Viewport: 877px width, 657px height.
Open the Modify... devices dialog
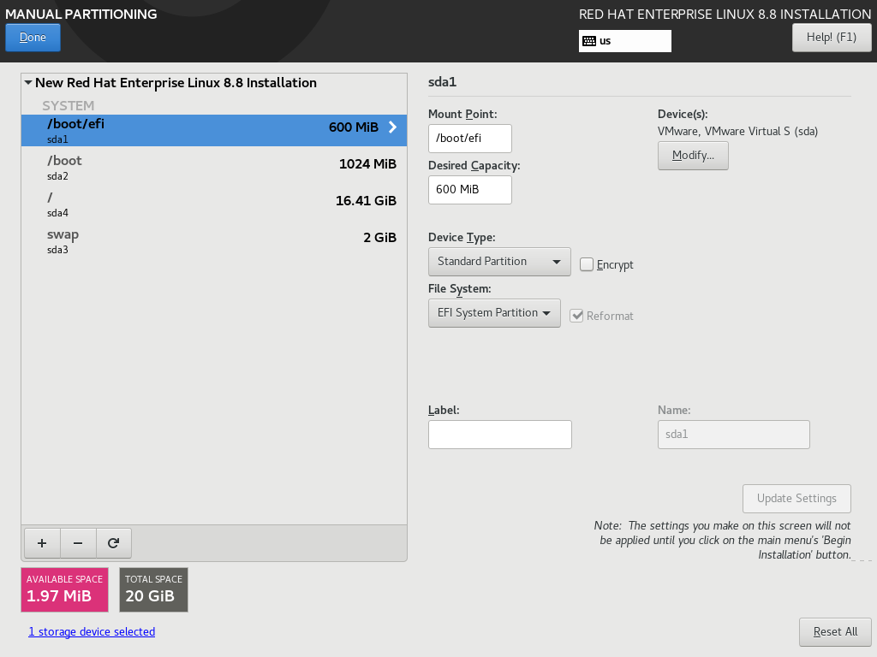click(x=693, y=156)
